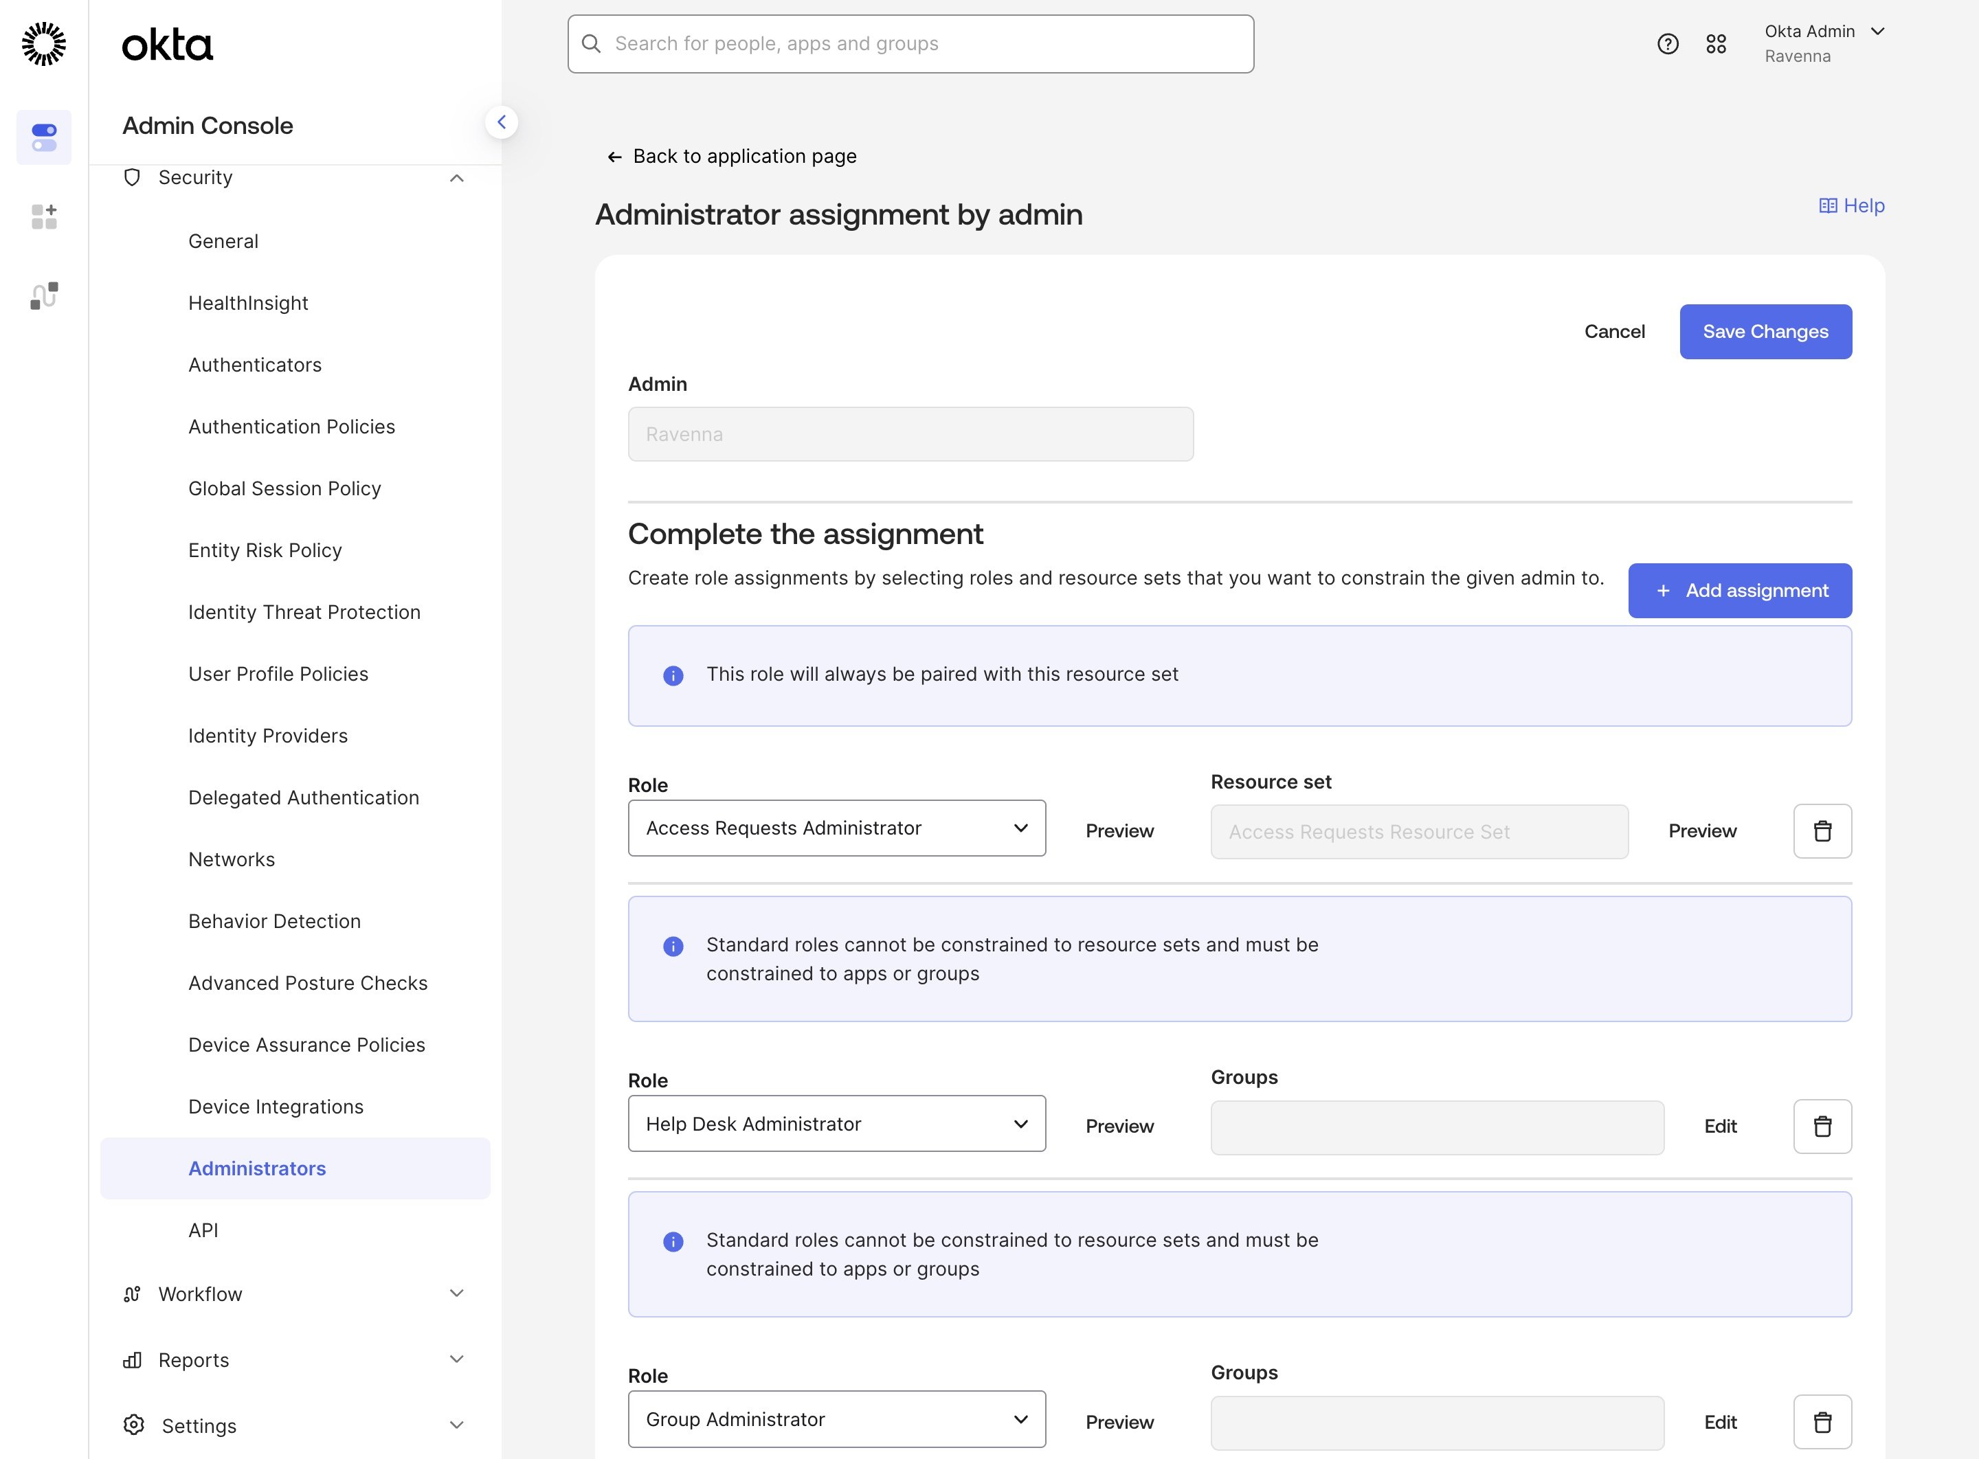Click the Security shield icon
The height and width of the screenshot is (1459, 1979).
[x=133, y=177]
